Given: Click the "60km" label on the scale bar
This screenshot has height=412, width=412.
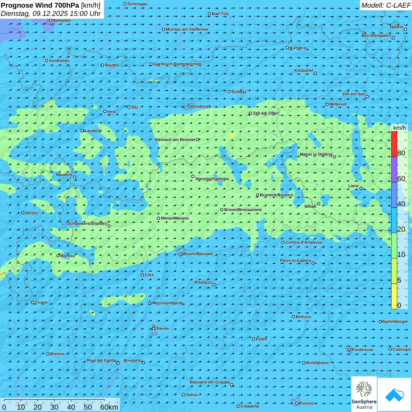Looking at the screenshot, I should click(109, 407).
